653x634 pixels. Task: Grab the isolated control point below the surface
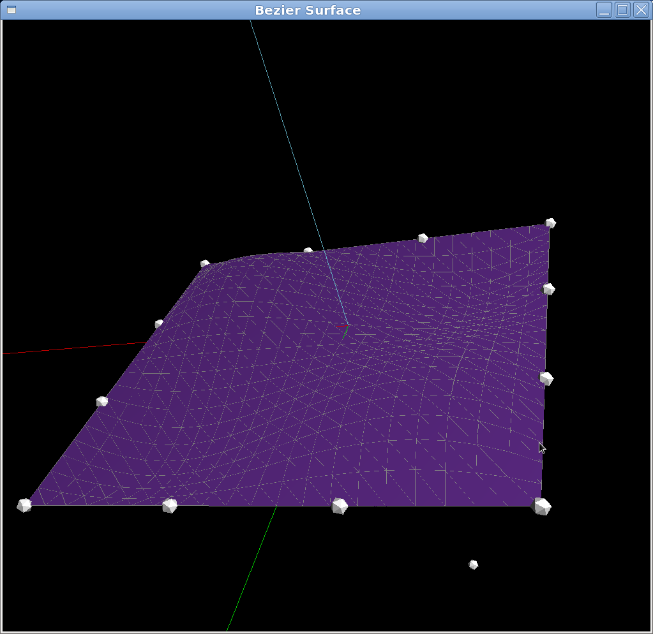tap(473, 564)
